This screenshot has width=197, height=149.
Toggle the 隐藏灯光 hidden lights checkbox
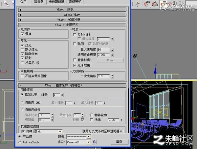pyautogui.click(x=22, y=54)
